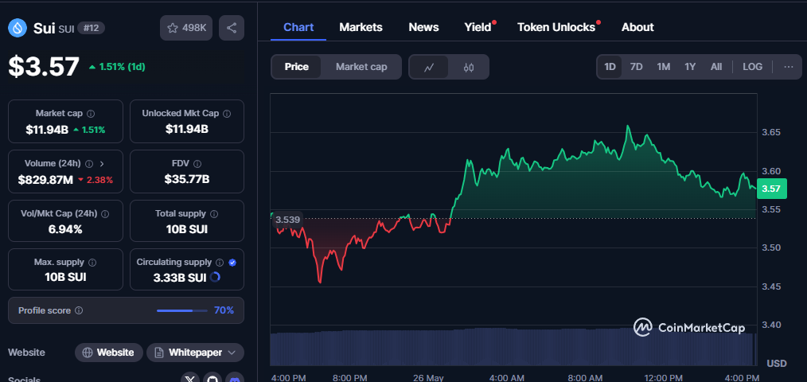This screenshot has width=807, height=382.
Task: Open the Chart tab
Action: tap(298, 27)
